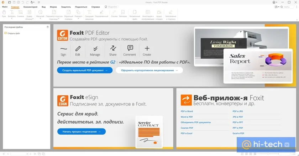The width and height of the screenshot is (299, 156).
Task: Click the open folder icon in quick access bar
Action: click(x=9, y=2)
